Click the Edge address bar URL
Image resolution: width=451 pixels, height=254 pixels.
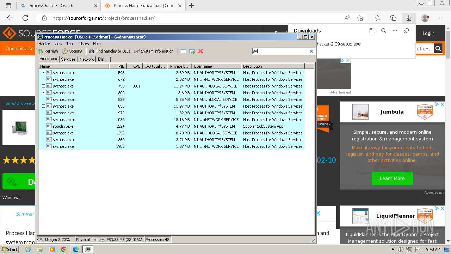click(x=103, y=18)
